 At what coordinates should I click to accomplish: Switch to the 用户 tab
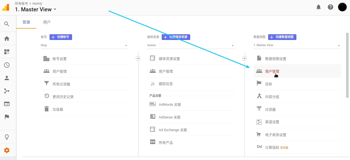47,22
